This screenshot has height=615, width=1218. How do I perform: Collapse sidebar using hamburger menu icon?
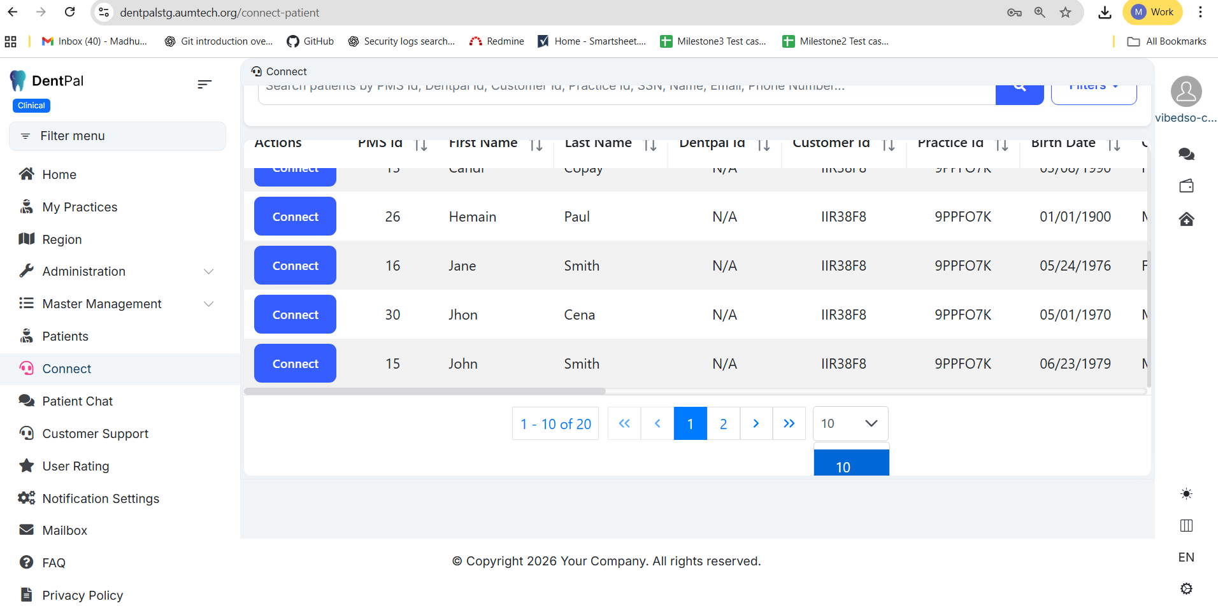point(204,84)
